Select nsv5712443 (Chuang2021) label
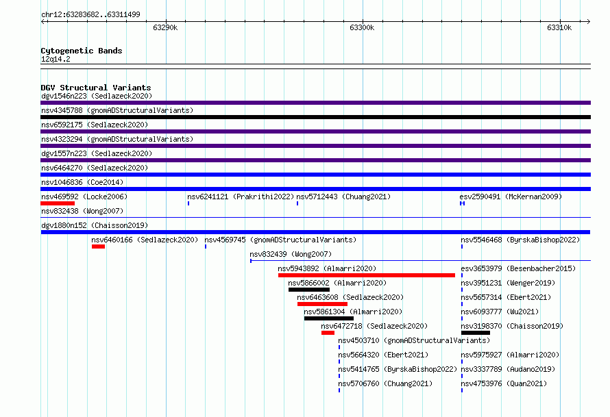 click(343, 197)
